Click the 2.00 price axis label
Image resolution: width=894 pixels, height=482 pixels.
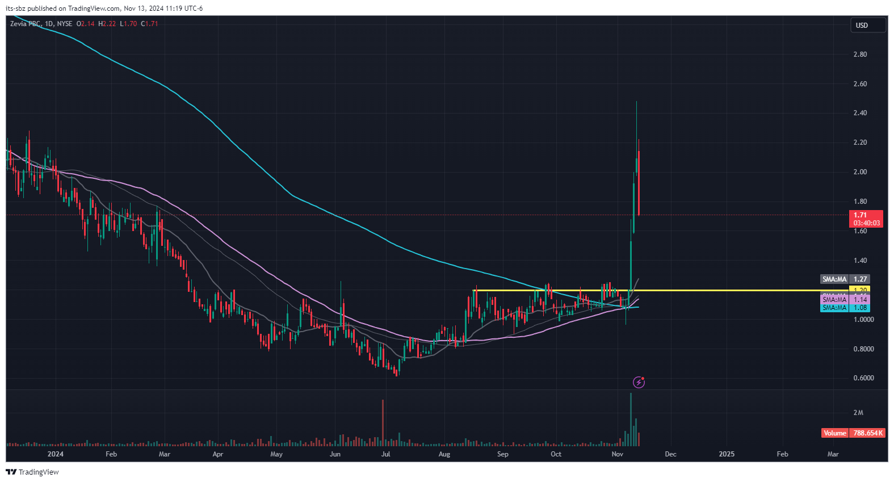coord(860,172)
